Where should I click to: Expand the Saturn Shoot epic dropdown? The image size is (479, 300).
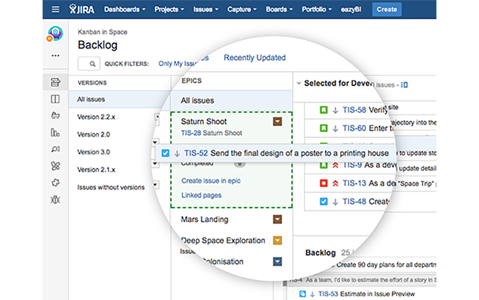[x=277, y=122]
